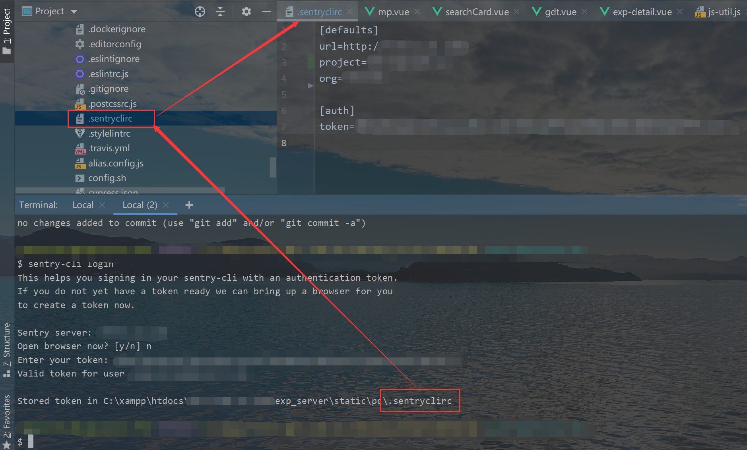Toggle the fold arrow in editor gutter
Viewport: 747px width, 450px height.
pyautogui.click(x=310, y=86)
